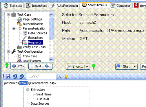The height and width of the screenshot is (107, 146).
Task: Click the Prev button
Action: pos(18,66)
